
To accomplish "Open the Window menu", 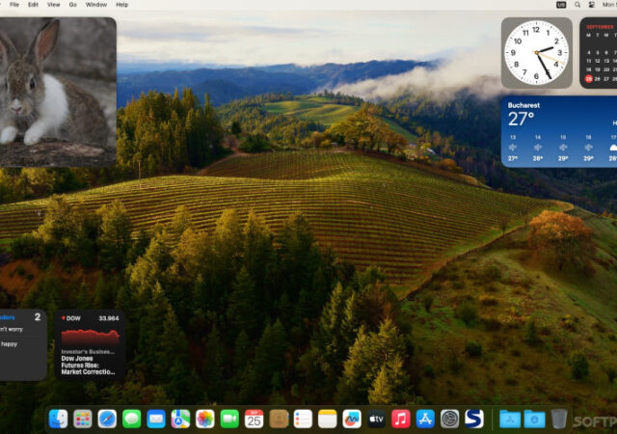I will coord(96,5).
